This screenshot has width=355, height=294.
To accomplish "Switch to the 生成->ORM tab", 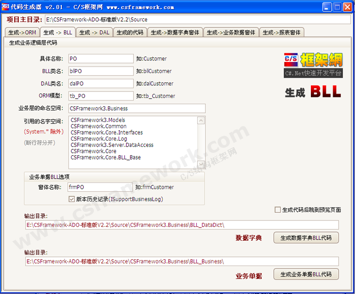I will 21,32.
